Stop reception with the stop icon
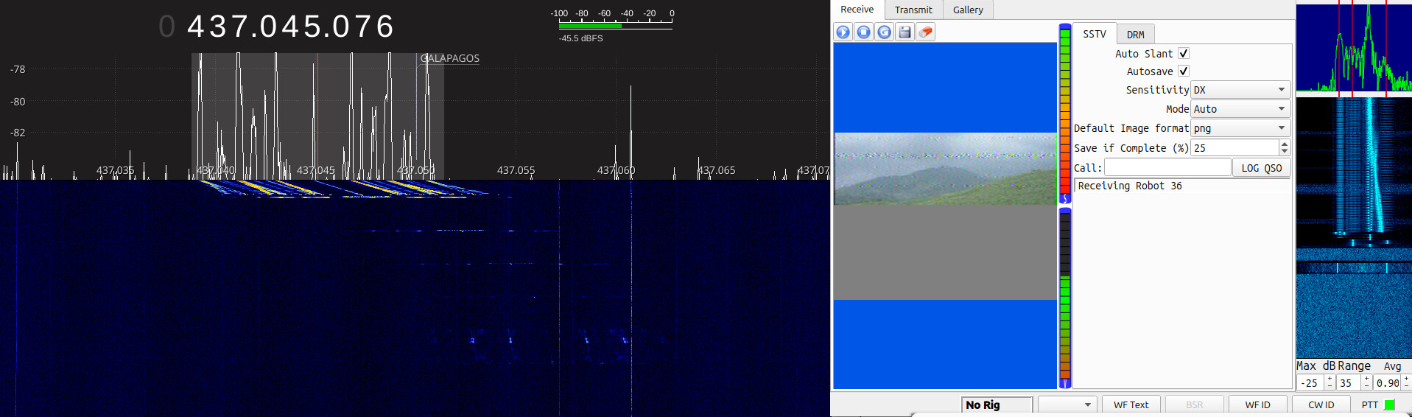This screenshot has height=417, width=1412. [x=864, y=32]
